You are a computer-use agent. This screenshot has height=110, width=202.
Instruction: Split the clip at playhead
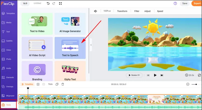[x=44, y=84]
